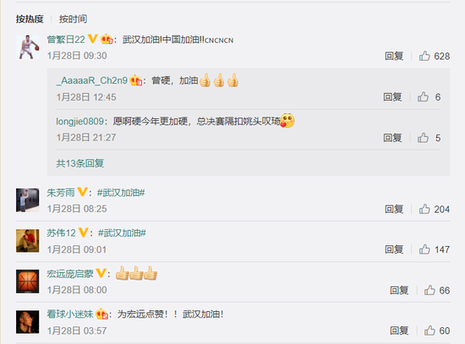Click the membership crown icon next to 看球小迷妹
The width and height of the screenshot is (465, 344).
(101, 314)
